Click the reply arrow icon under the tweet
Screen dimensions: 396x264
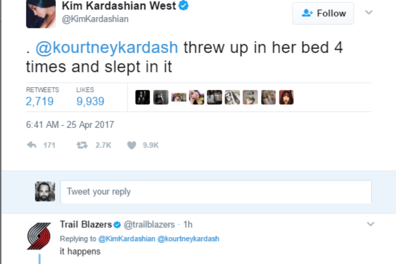click(x=32, y=145)
